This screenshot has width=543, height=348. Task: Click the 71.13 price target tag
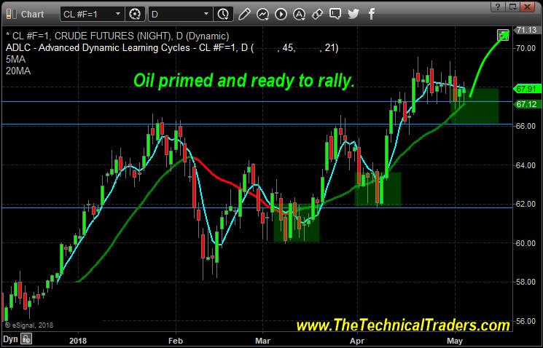527,30
